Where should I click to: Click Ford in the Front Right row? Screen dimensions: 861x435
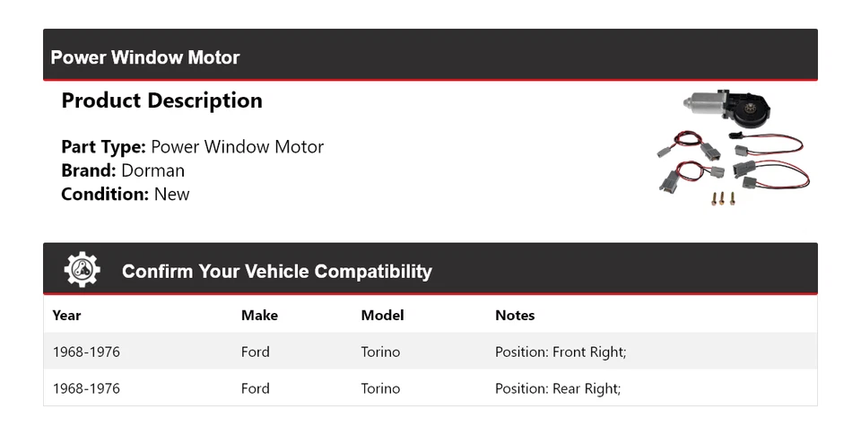[256, 352]
